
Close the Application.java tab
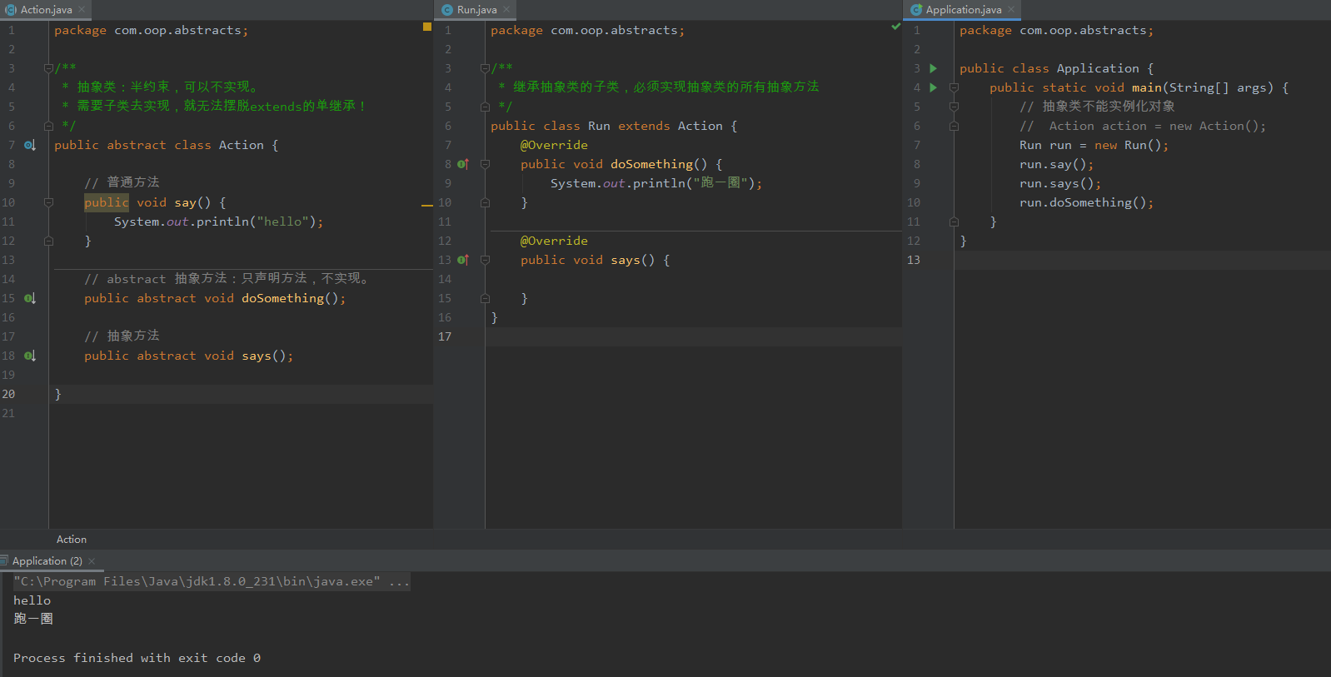(1011, 10)
